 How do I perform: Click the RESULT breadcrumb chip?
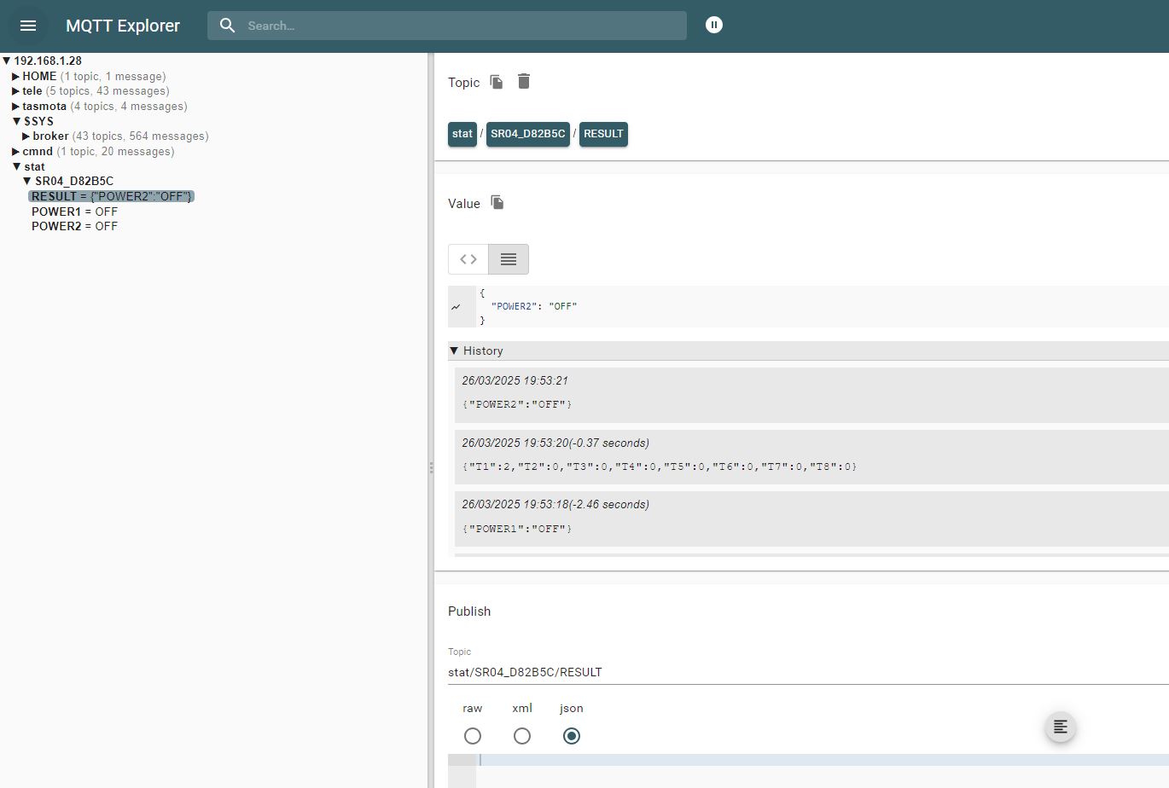coord(603,134)
